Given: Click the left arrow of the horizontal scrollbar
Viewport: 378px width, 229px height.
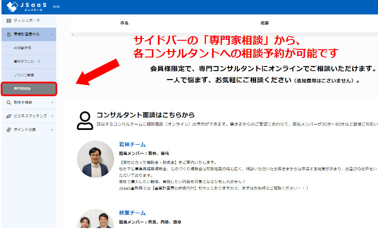Looking at the screenshot, I should pos(73,35).
